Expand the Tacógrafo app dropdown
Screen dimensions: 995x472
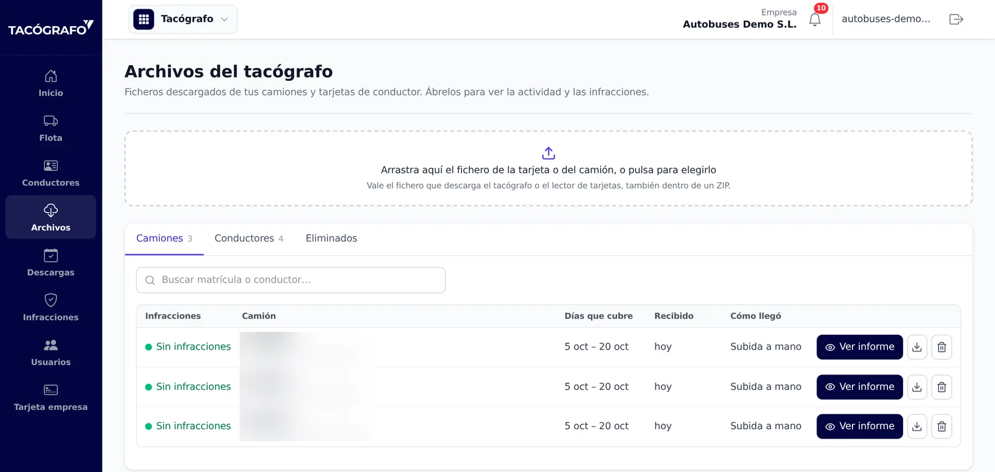(x=183, y=19)
